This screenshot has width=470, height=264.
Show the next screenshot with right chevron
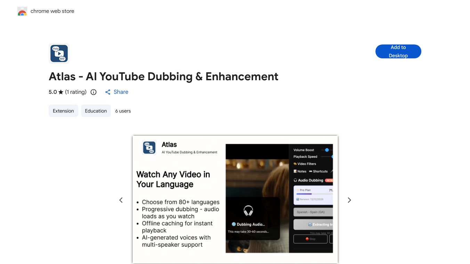(349, 200)
